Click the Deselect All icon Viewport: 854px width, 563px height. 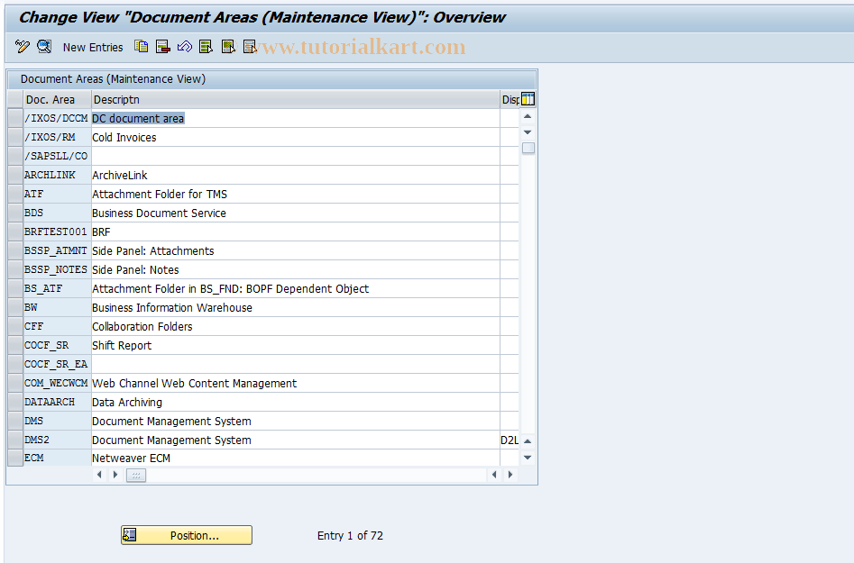coord(249,47)
